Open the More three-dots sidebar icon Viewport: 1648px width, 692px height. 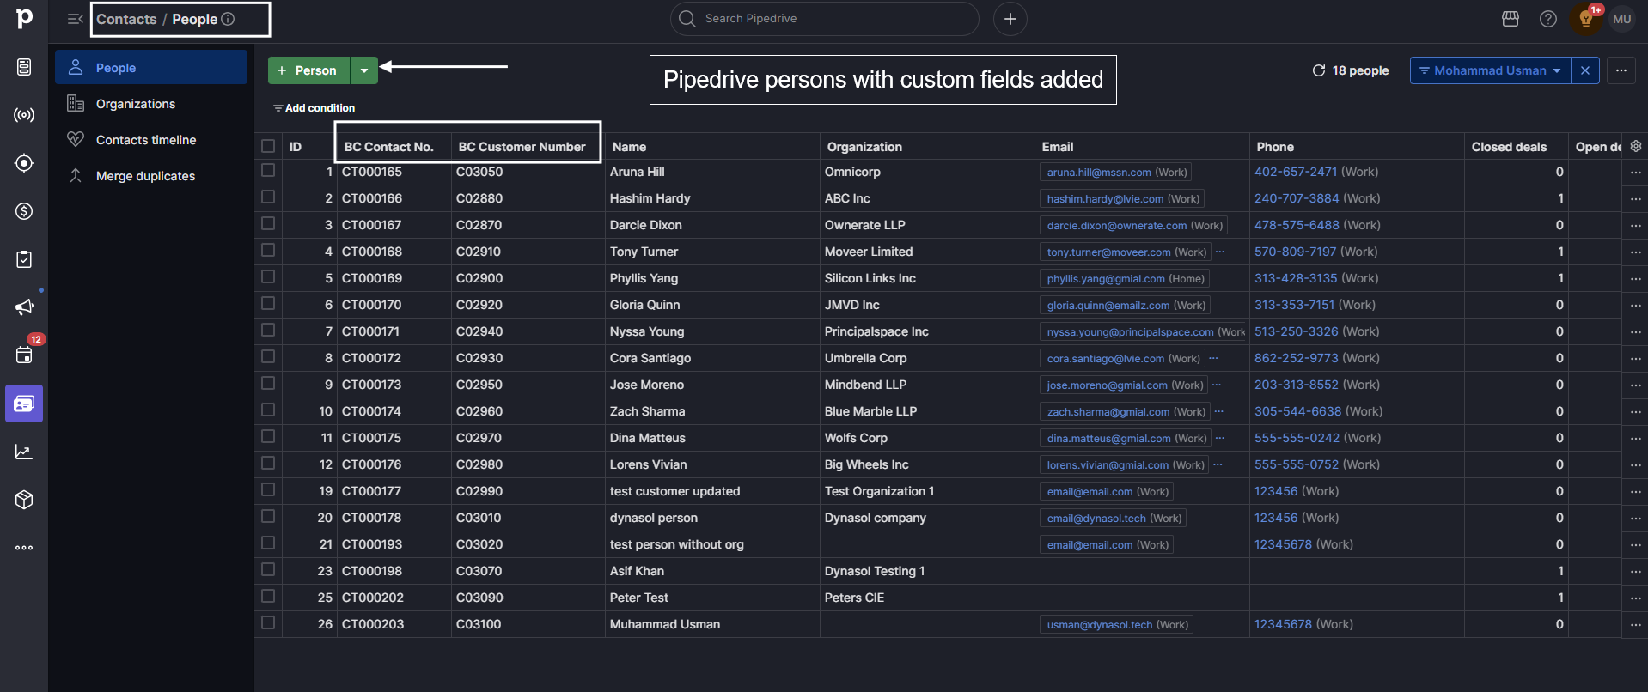pyautogui.click(x=24, y=548)
